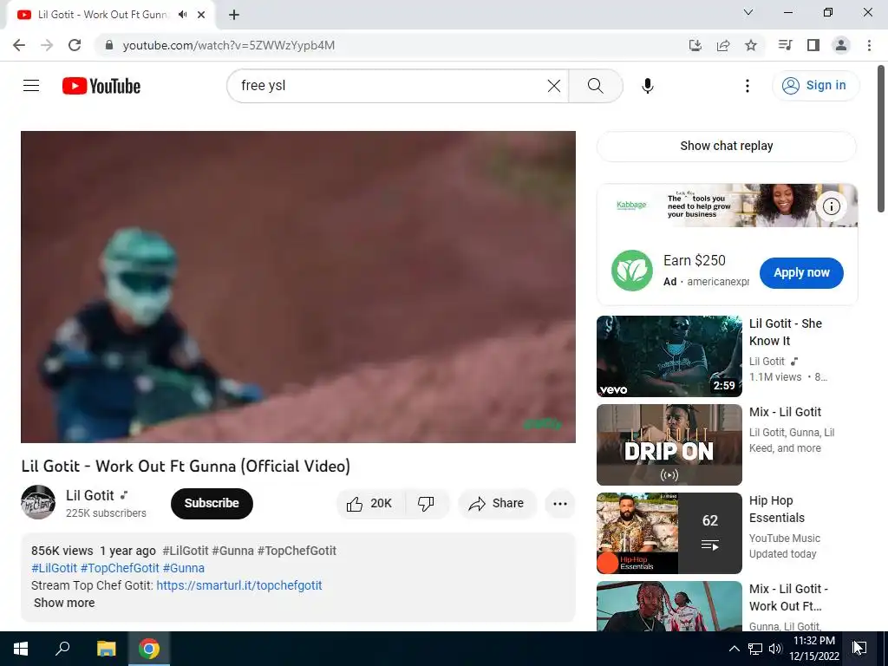Image resolution: width=888 pixels, height=666 pixels.
Task: Toggle Chrome side panel
Action: pos(813,45)
